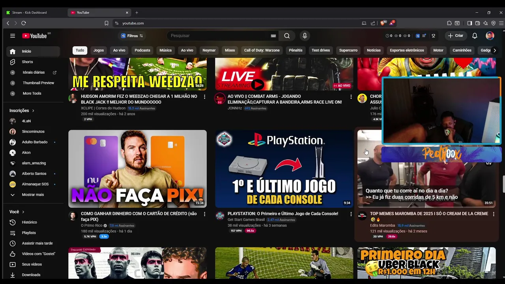Open the browser main menu
Viewport: 505px width, 284px height.
click(501, 23)
